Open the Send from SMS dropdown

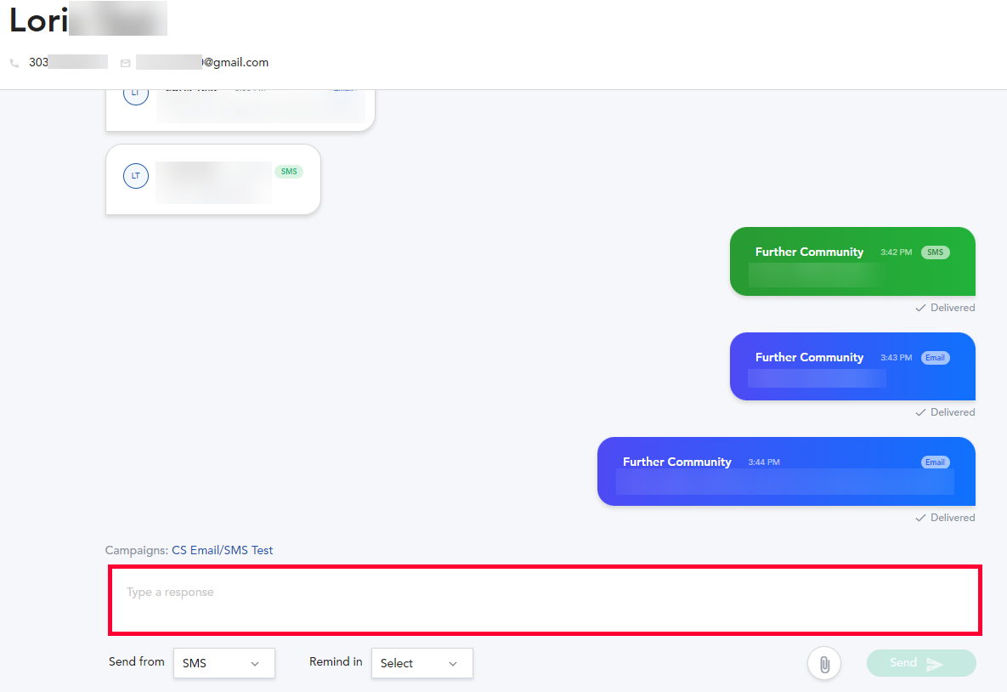click(223, 663)
